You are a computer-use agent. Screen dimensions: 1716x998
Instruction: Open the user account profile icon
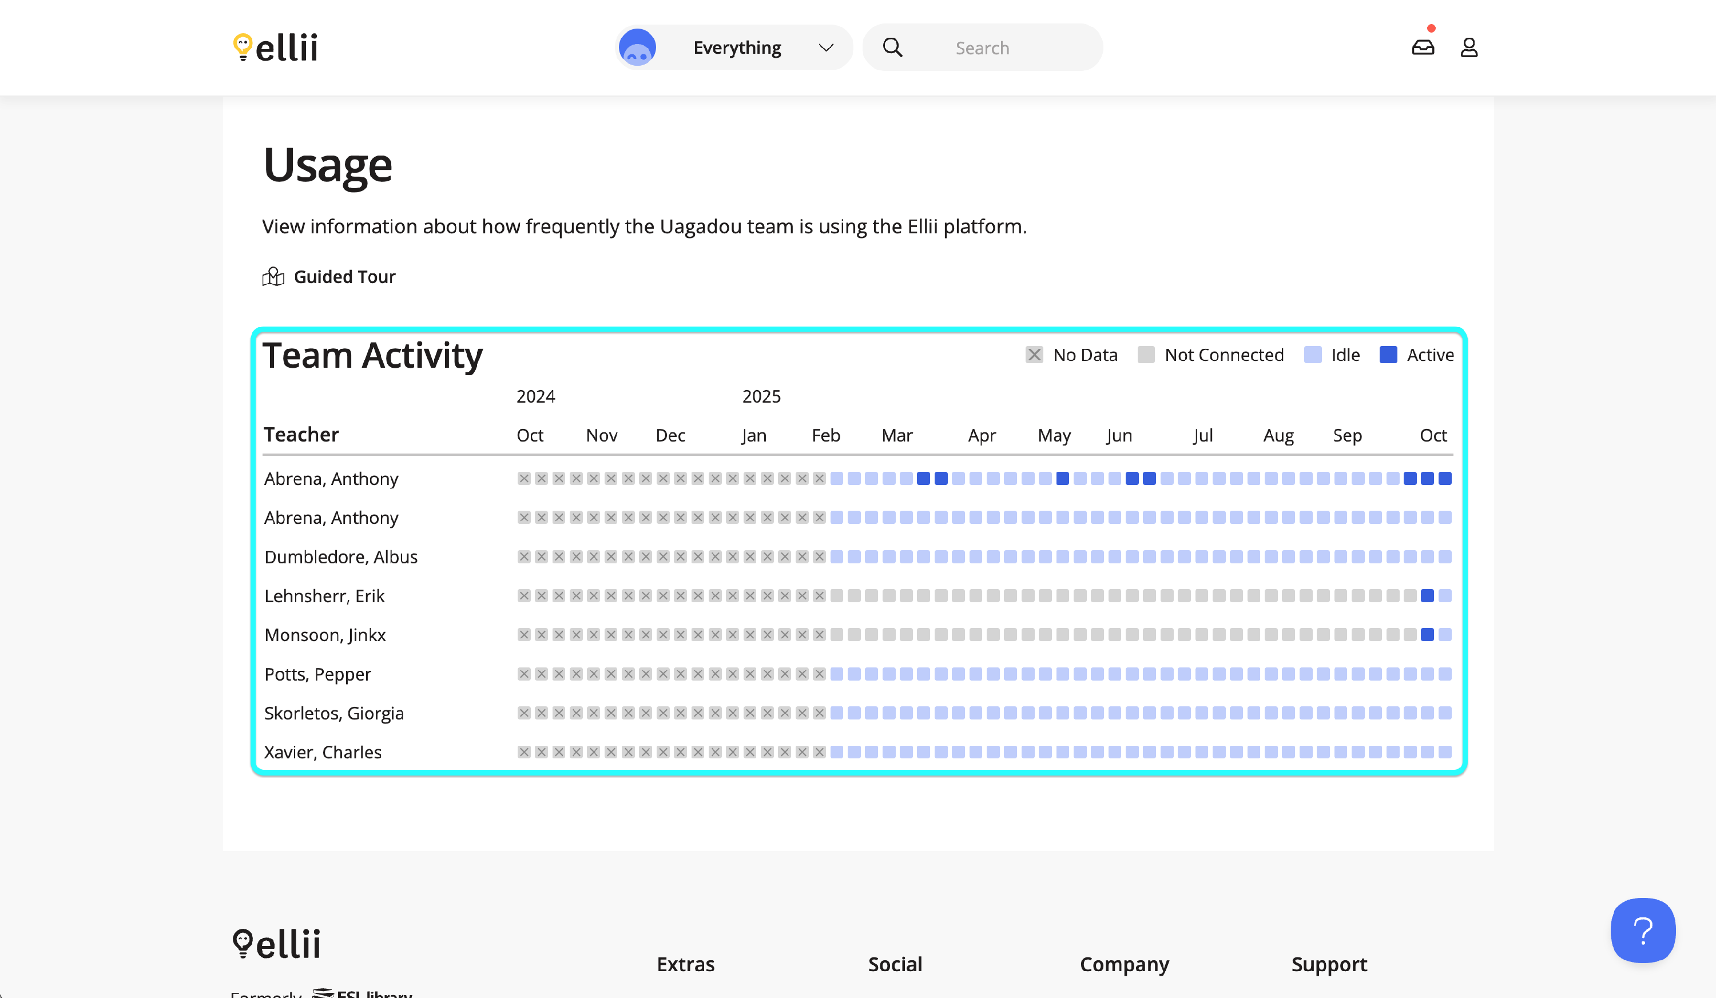click(1469, 47)
